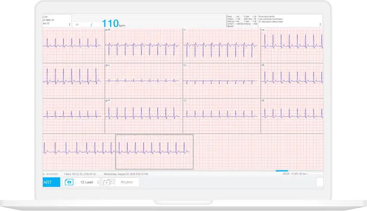The width and height of the screenshot is (367, 211).
Task: Expand the lead format options via the ellipsis
Action: pyautogui.click(x=98, y=182)
